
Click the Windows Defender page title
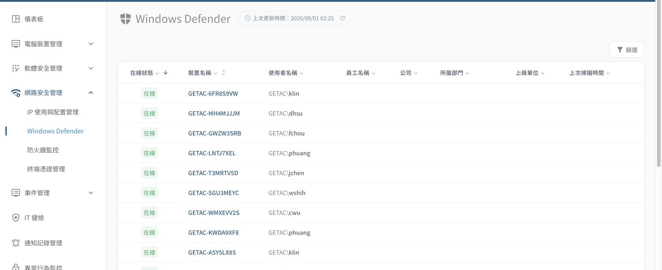coord(183,19)
